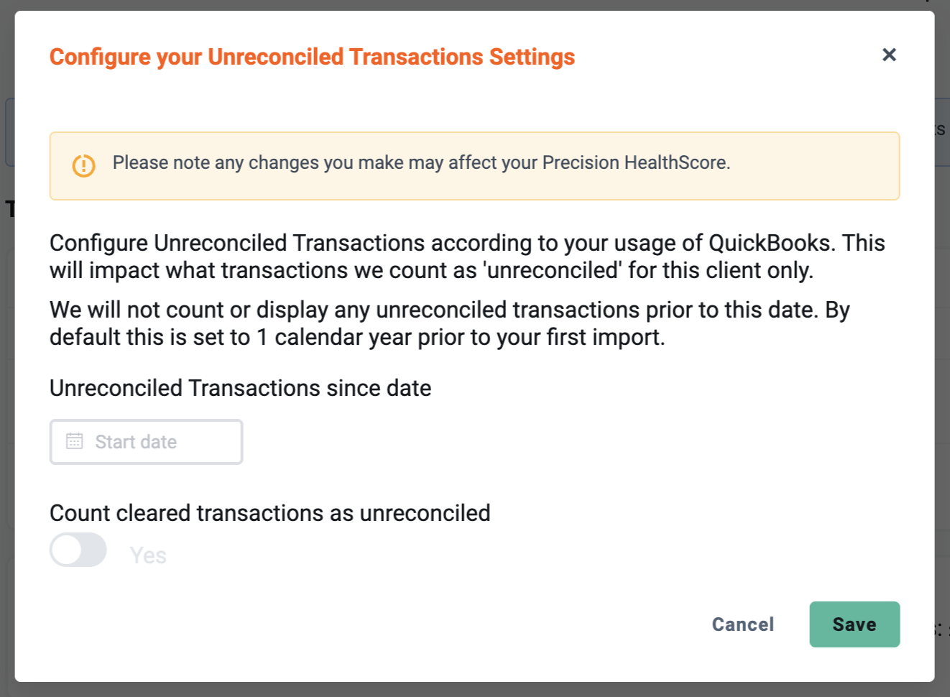The height and width of the screenshot is (697, 950).
Task: Click the Count cleared transactions as unreconciled label
Action: pos(270,513)
